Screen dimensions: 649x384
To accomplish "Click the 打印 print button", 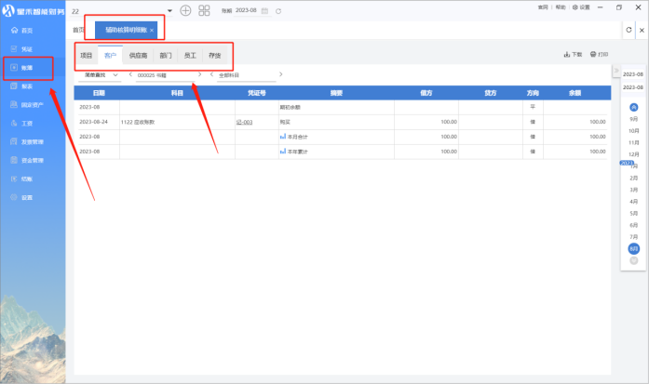I will pyautogui.click(x=600, y=55).
